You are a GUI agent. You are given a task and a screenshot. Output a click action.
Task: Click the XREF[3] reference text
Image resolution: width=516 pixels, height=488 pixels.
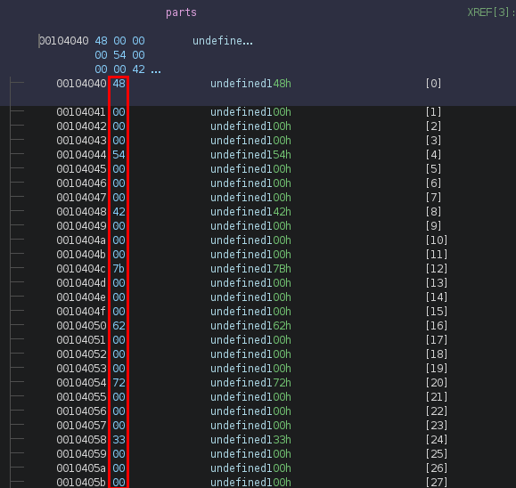pyautogui.click(x=491, y=12)
